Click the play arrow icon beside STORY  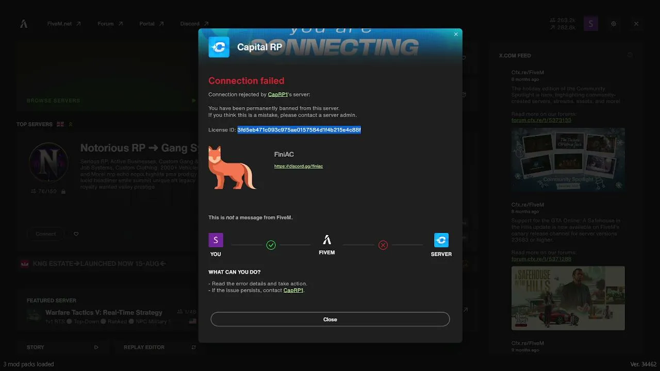96,347
